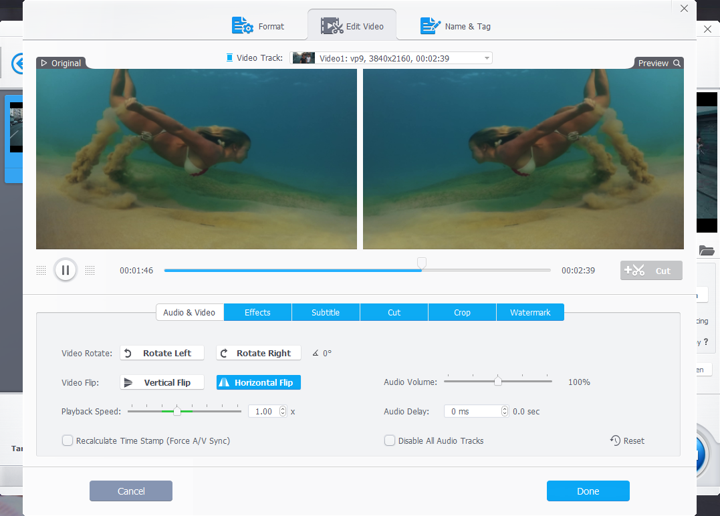Click the Original play label
This screenshot has width=720, height=516.
[x=60, y=63]
